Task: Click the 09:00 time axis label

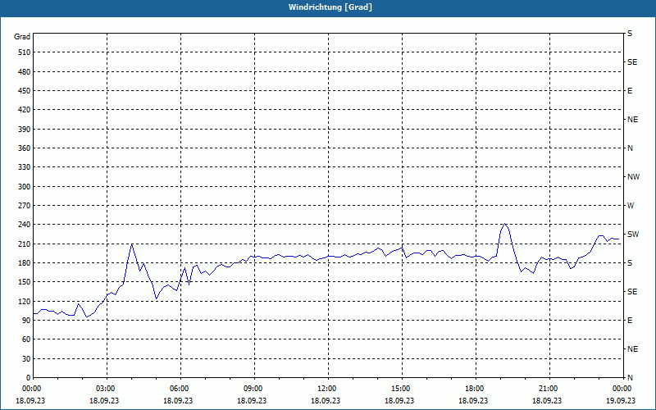Action: click(254, 389)
